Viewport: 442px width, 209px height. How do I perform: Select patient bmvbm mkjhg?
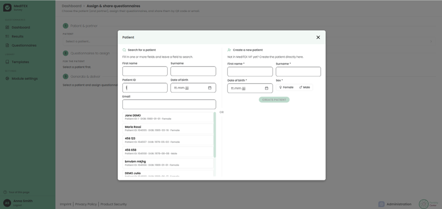pyautogui.click(x=168, y=163)
